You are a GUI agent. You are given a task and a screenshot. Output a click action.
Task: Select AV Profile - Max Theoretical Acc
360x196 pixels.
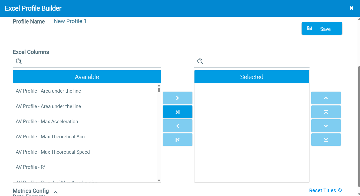(85, 137)
